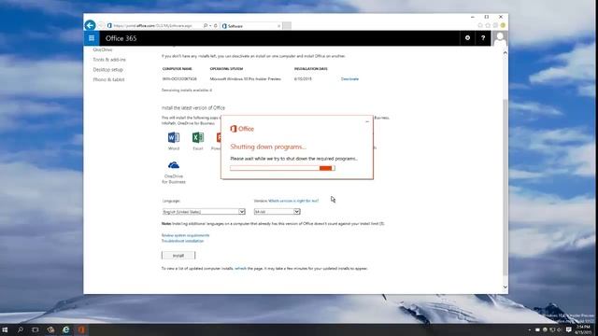Viewport: 598px width, 336px height.
Task: Minimize the Office installer dialog
Action: tap(367, 121)
